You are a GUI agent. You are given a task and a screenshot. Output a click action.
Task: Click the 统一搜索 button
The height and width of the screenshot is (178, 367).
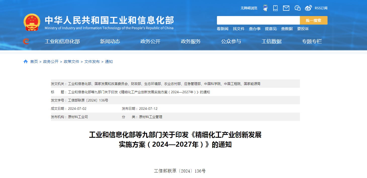(314, 20)
